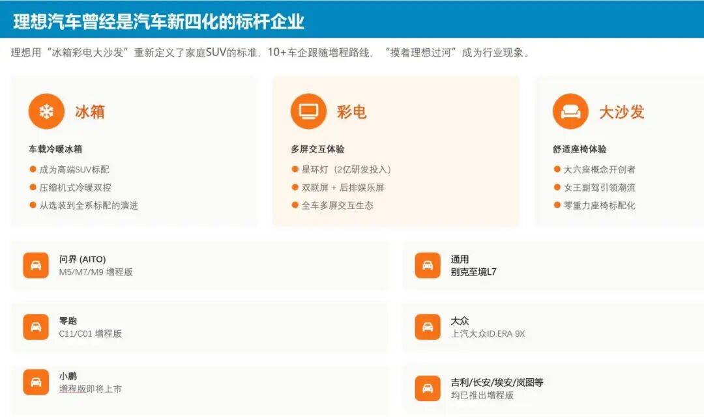The image size is (704, 420).
Task: Click the text C11/C01 增程版
Action: point(91,333)
